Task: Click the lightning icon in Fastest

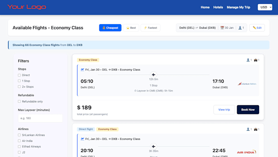Action: [146, 28]
